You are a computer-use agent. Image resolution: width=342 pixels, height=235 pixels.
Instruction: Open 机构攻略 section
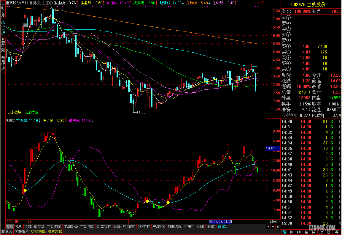pyautogui.click(x=55, y=232)
